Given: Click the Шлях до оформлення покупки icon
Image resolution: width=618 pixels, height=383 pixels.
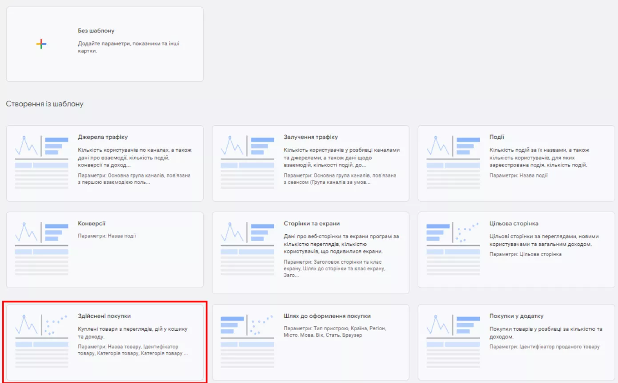Looking at the screenshot, I should tap(247, 341).
